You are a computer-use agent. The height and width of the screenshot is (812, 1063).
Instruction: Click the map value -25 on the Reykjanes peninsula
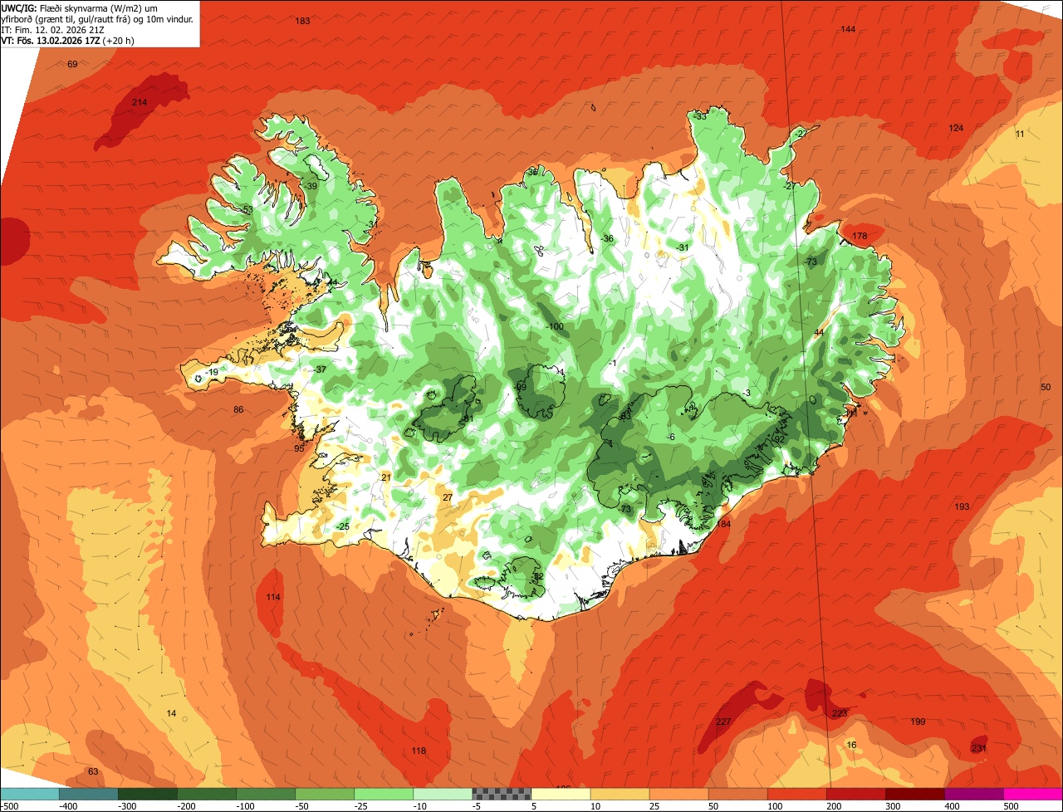coord(343,526)
